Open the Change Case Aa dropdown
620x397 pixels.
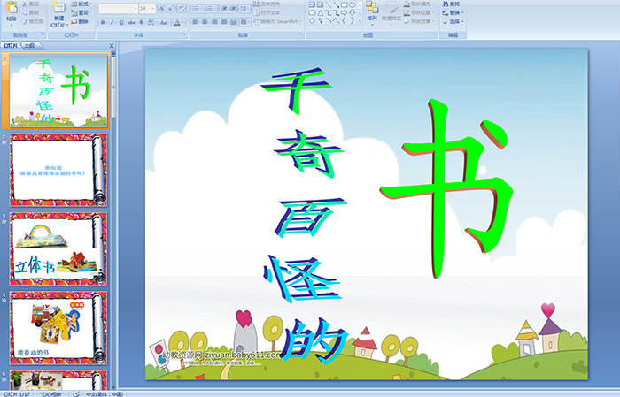[x=163, y=22]
